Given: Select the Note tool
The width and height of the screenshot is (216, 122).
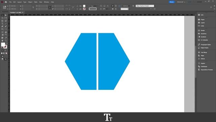Looking at the screenshot, I should (x=2, y=38).
